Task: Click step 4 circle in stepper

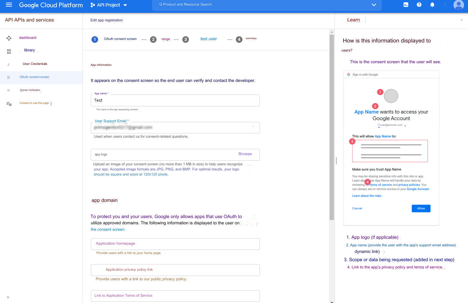Action: 239,40
